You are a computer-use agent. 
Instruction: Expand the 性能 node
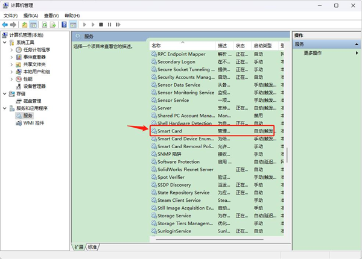[11, 79]
